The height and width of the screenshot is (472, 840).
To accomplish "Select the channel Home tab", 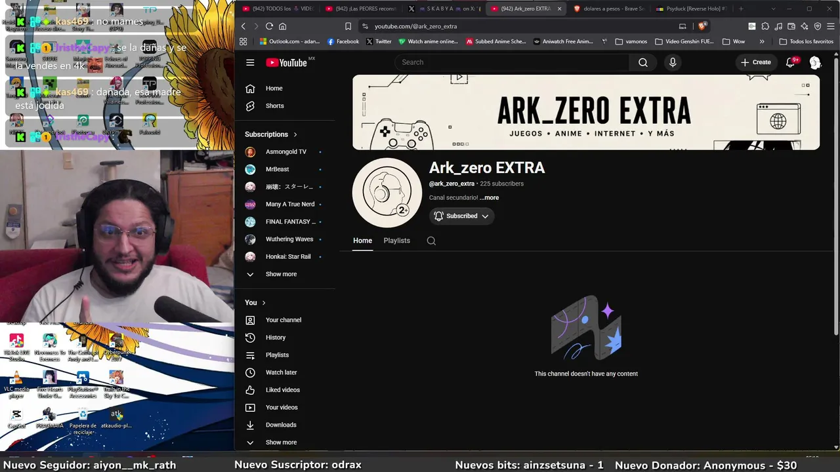I will tap(362, 241).
